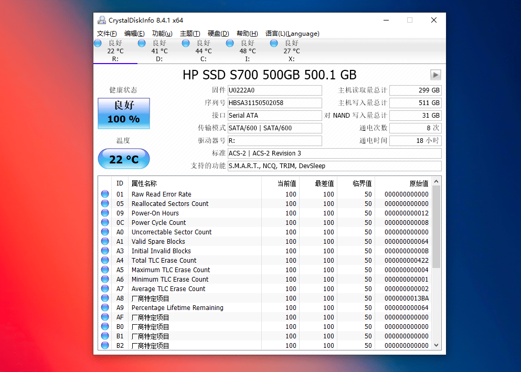Viewport: 521px width, 372px height.
Task: Click status orb for Power-On Hours
Action: pos(105,213)
